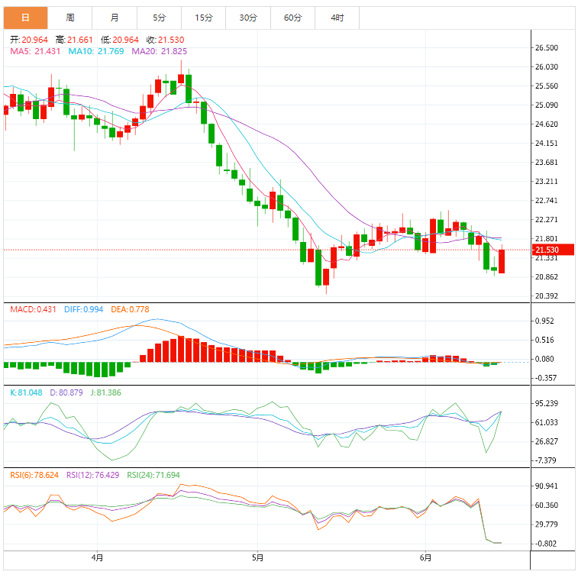Switch to the 月 monthly tab
This screenshot has height=578, width=578.
115,18
